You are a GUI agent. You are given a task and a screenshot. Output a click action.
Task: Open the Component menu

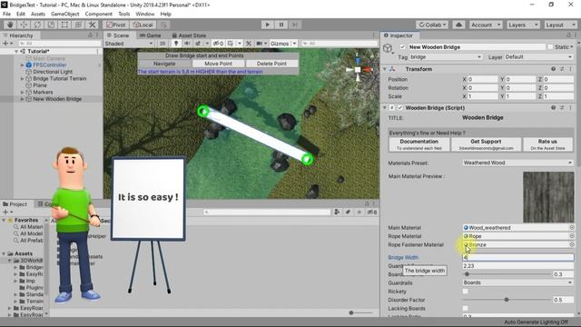[x=99, y=15]
